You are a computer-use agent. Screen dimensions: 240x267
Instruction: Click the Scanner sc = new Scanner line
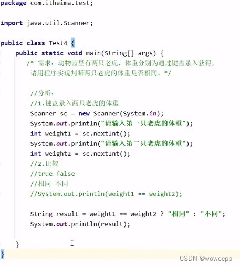pos(97,113)
